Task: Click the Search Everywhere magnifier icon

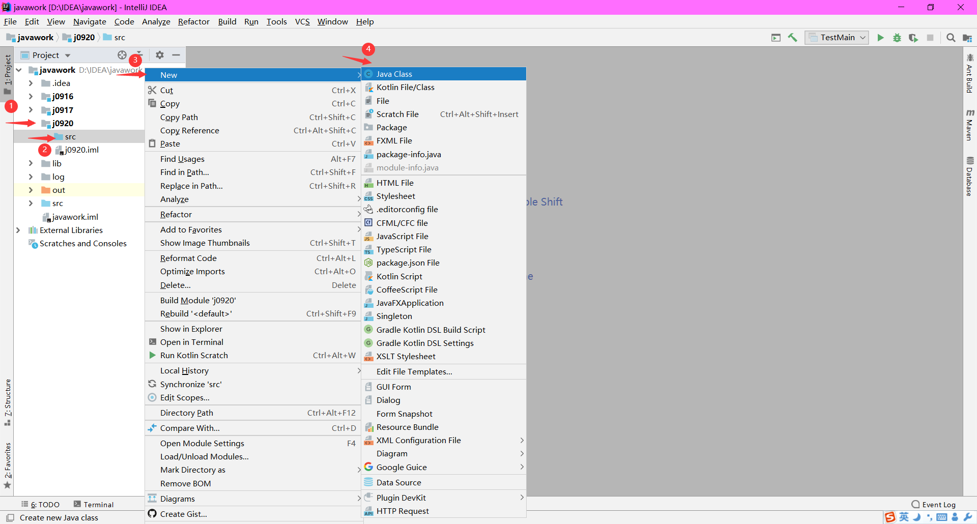Action: (951, 38)
